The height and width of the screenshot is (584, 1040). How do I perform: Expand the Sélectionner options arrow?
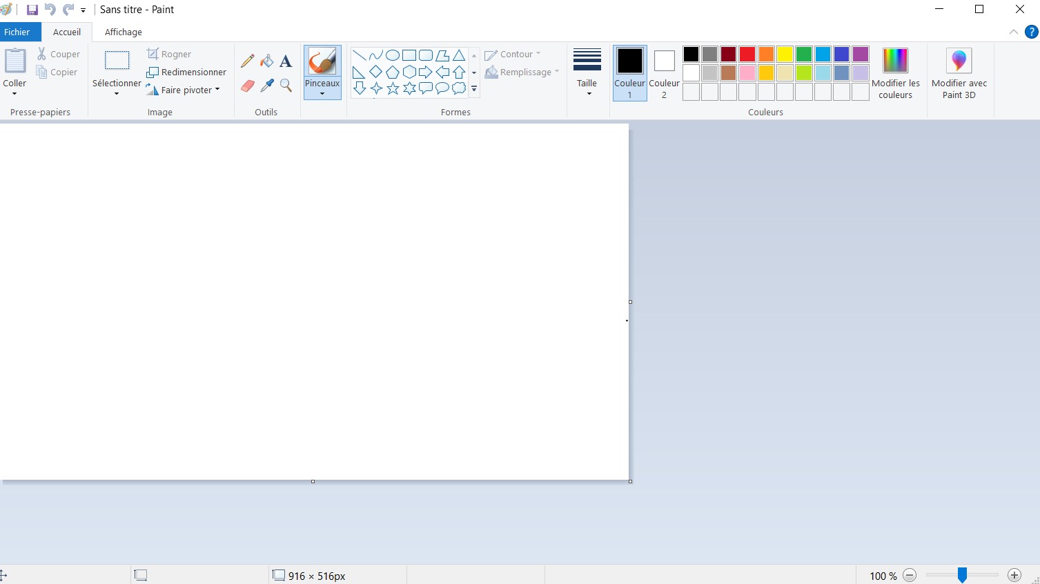click(117, 93)
